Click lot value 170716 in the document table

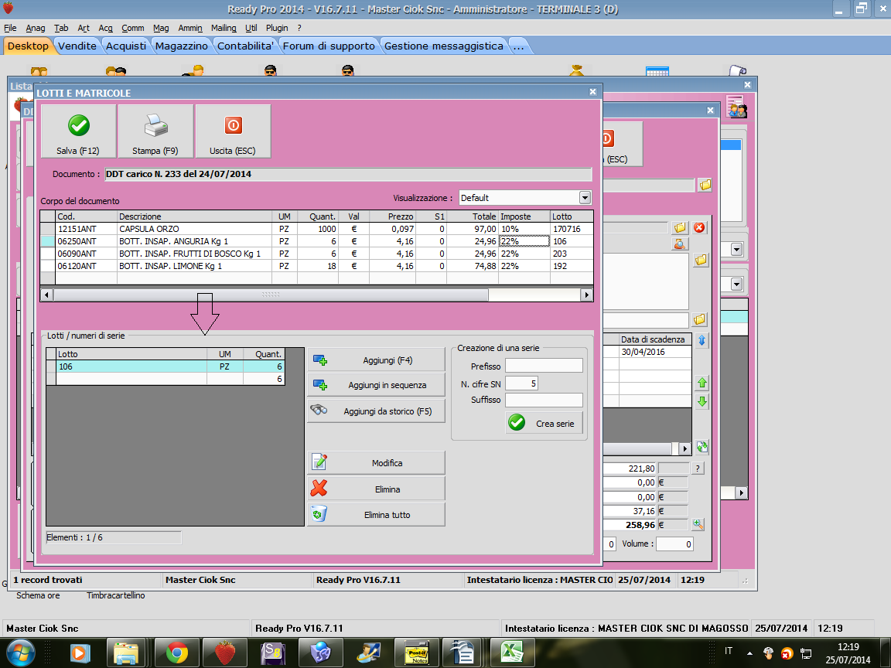tap(566, 229)
